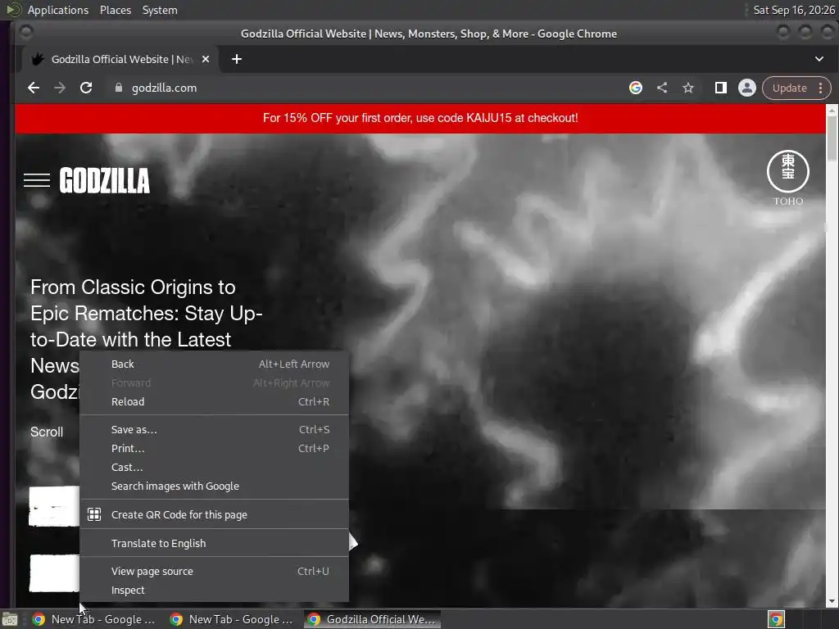Viewport: 839px width, 629px height.
Task: Toggle the side panel icon
Action: click(x=721, y=88)
